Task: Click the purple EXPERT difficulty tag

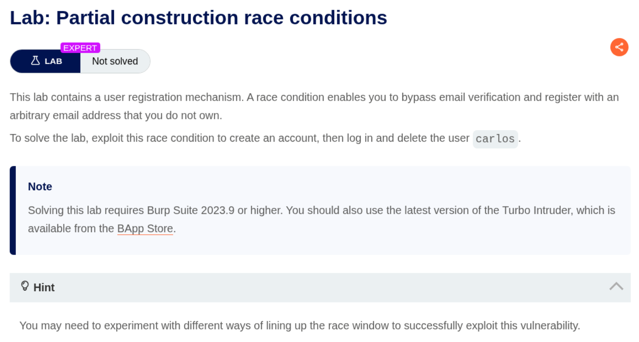Action: (x=80, y=48)
